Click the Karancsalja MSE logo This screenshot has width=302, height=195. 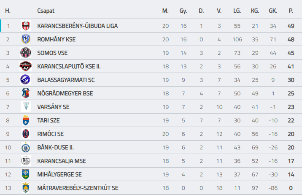(26, 161)
